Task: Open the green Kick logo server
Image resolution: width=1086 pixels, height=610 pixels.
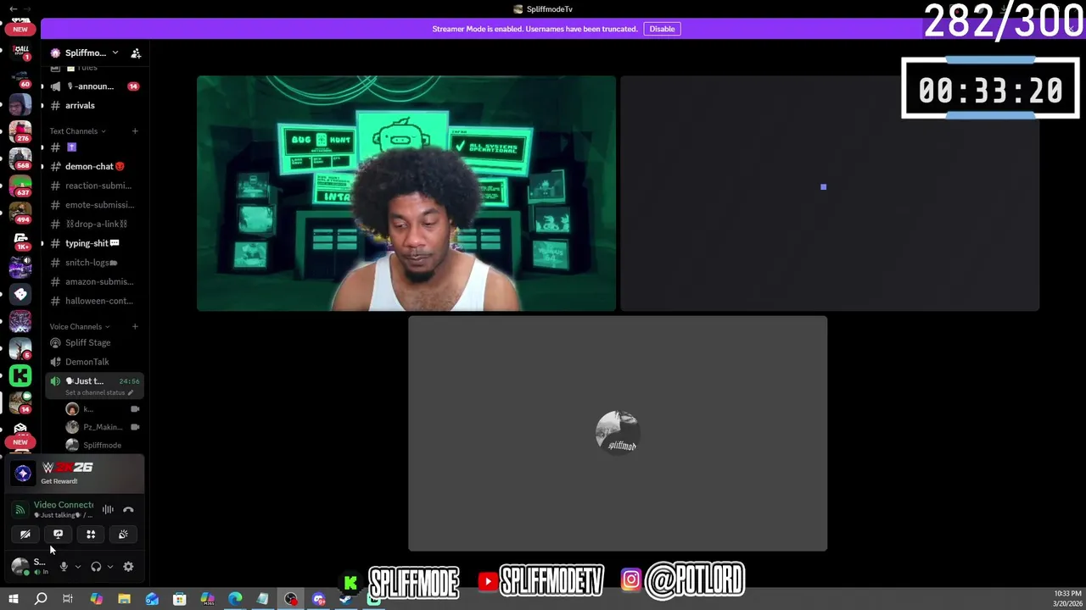Action: (20, 376)
